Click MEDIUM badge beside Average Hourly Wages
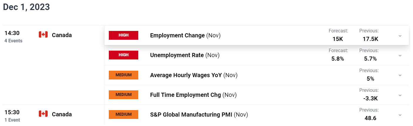Screen dimensions: 413x126 [x=124, y=75]
